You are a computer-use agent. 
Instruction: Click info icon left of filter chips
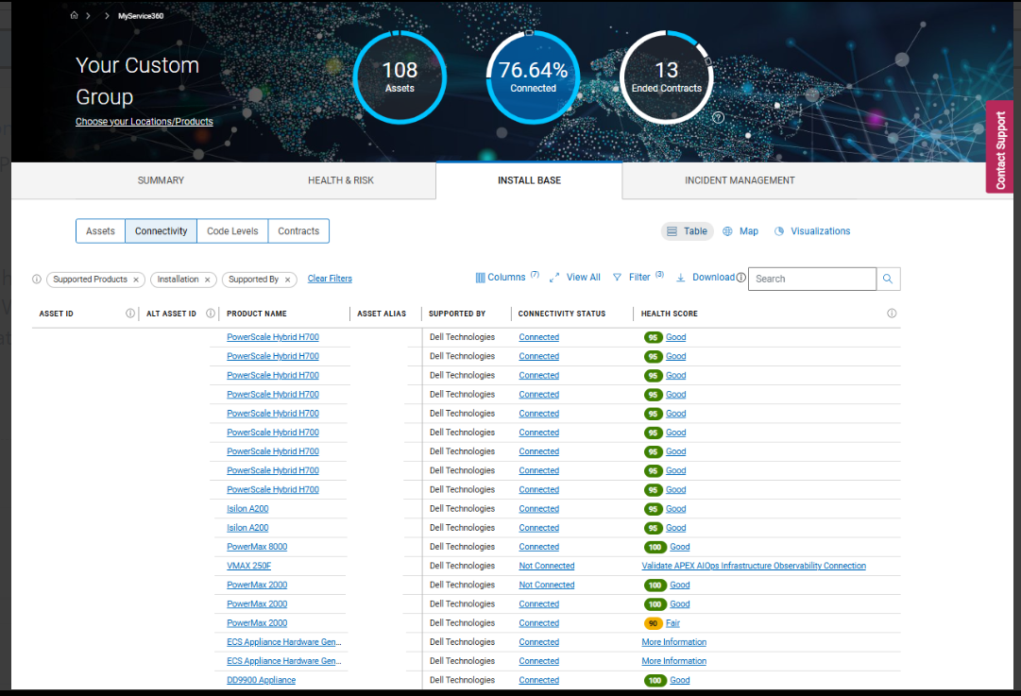click(x=37, y=280)
